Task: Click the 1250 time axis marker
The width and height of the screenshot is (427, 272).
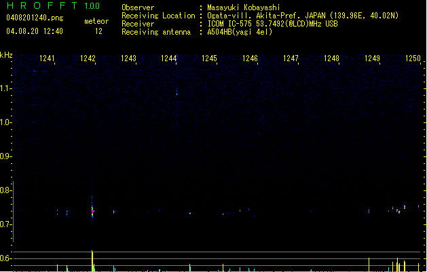Action: click(413, 58)
